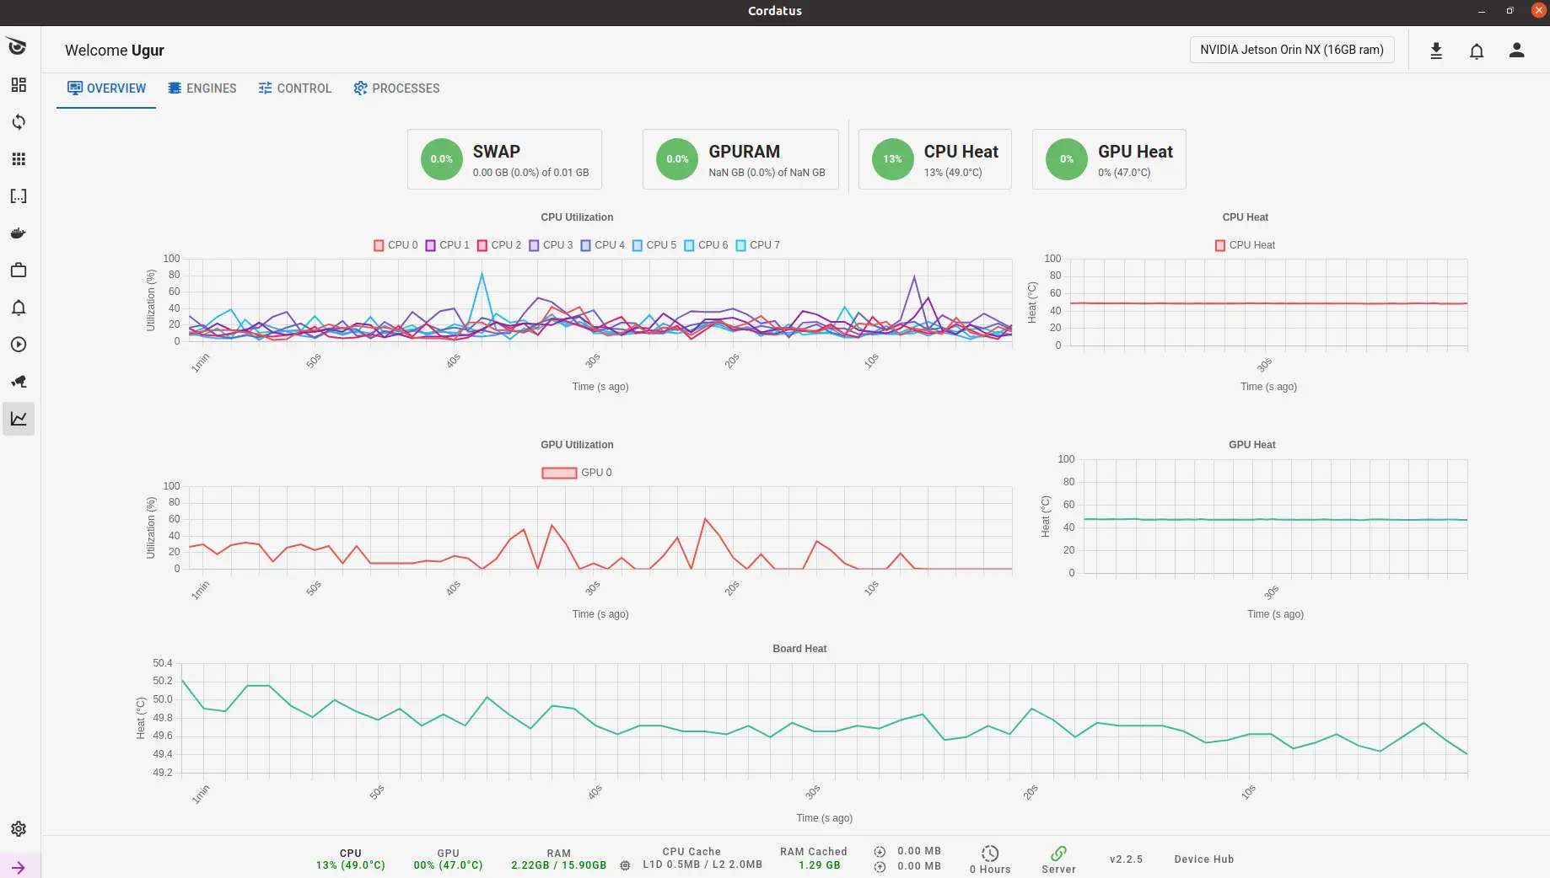Click the download icon in the top bar
Screen dimensions: 1550x878
tap(1436, 51)
